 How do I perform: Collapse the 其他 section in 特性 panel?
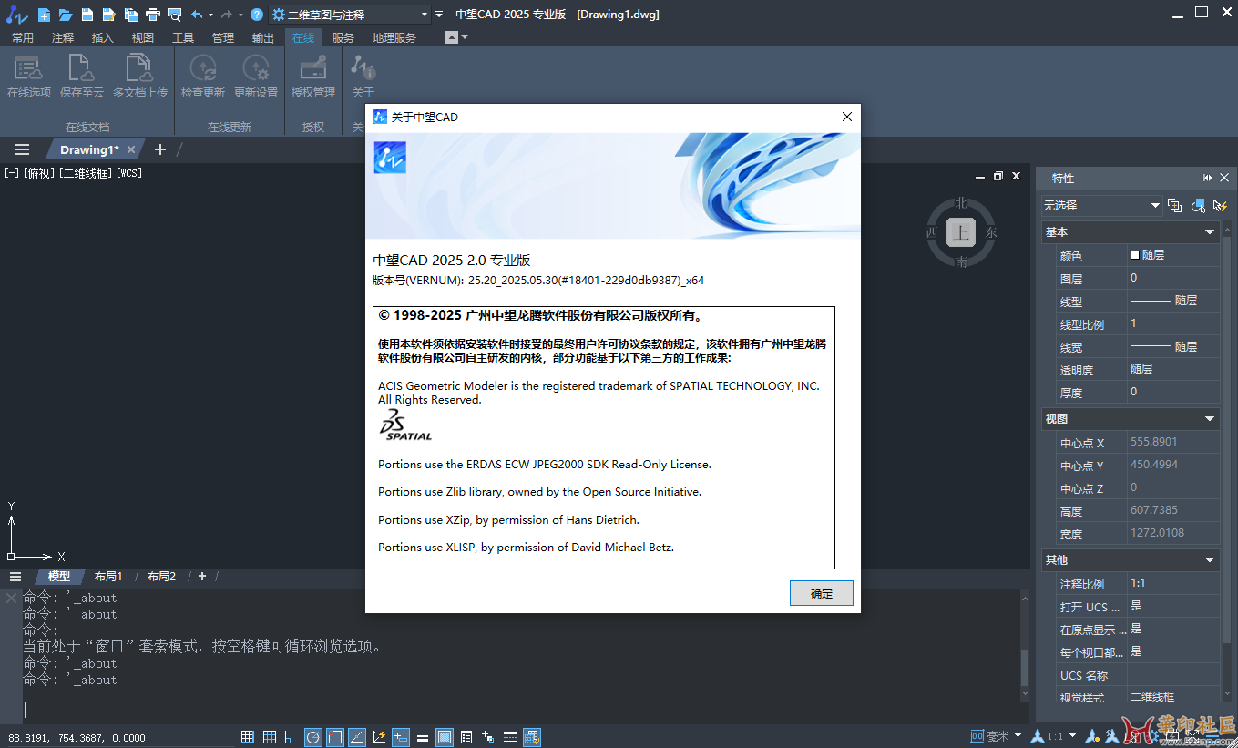1210,560
